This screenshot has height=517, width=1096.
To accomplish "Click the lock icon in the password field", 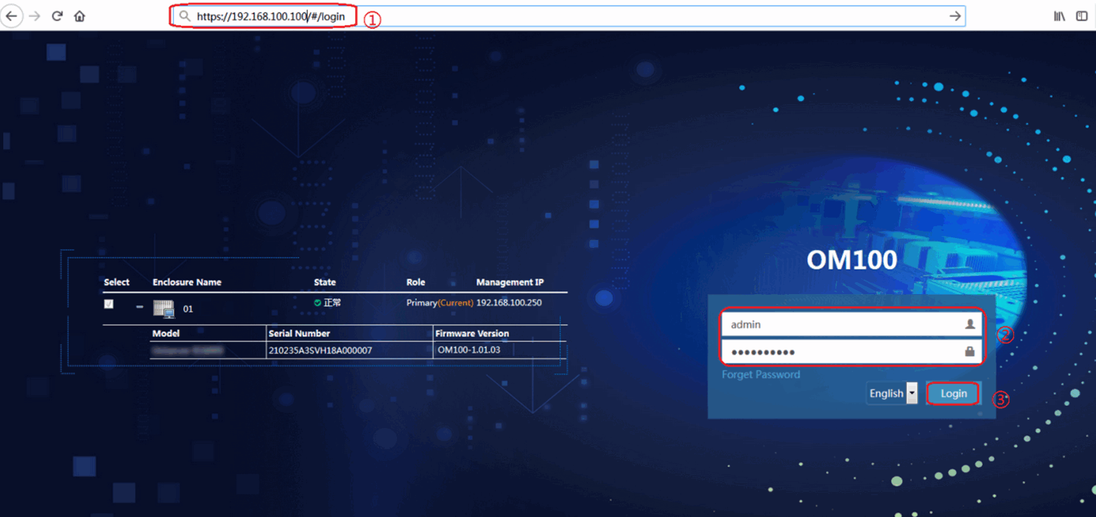I will (x=969, y=351).
